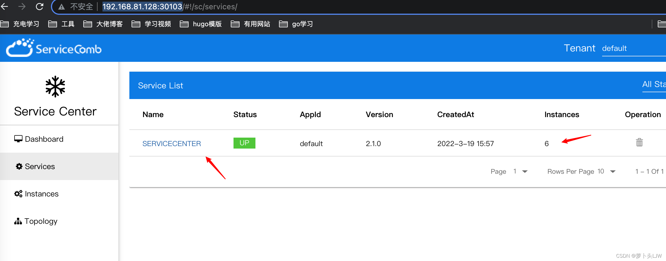Click the Name column header
This screenshot has height=261, width=666.
(153, 114)
